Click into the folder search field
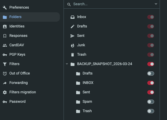Screen dimensions: 167x120 110,4
